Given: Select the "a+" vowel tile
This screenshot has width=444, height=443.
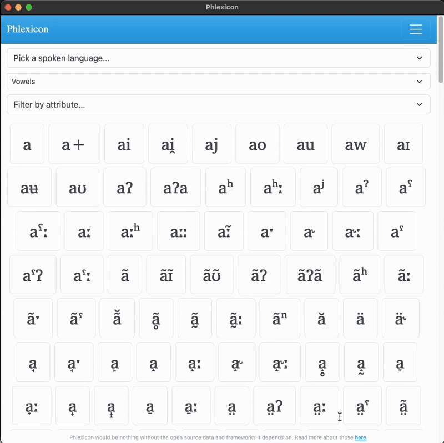Looking at the screenshot, I should click(x=74, y=143).
